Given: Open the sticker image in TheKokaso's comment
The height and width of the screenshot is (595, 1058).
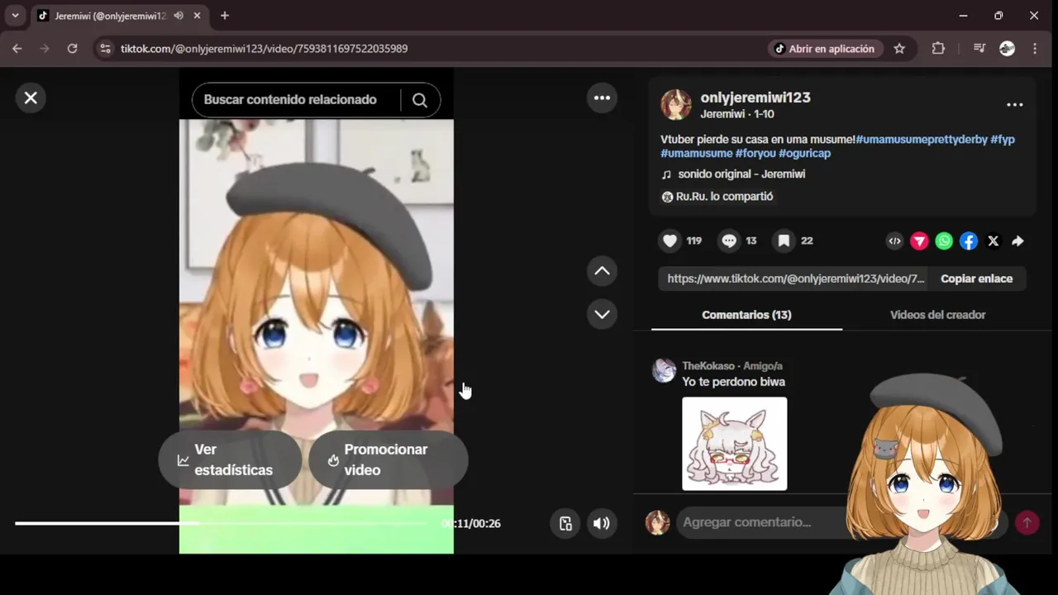Looking at the screenshot, I should coord(734,444).
